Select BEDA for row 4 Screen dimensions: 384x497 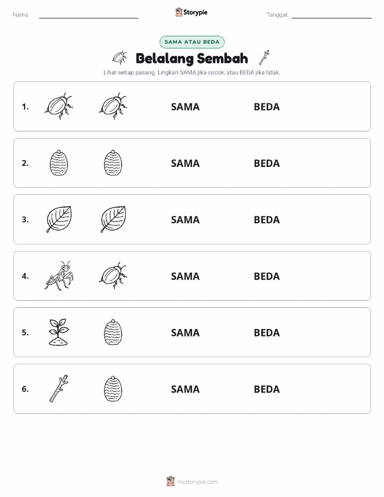(x=267, y=276)
